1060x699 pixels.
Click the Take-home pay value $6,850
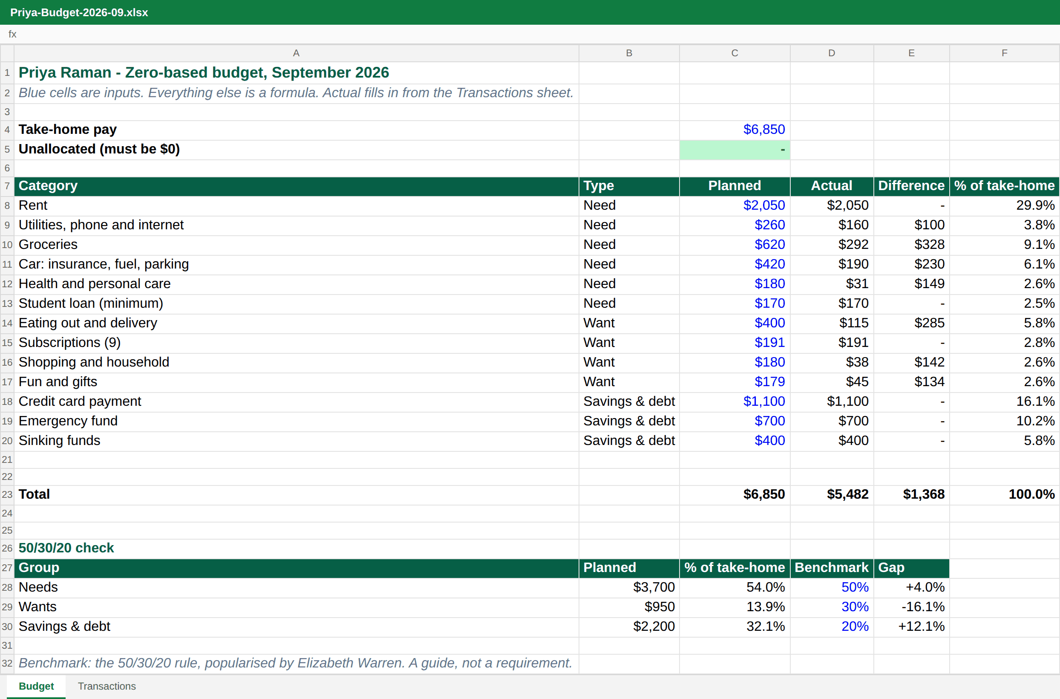[x=735, y=130]
